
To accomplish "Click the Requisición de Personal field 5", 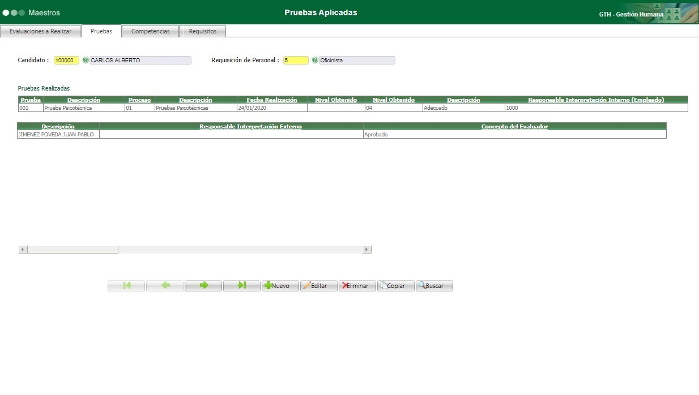I will (x=296, y=60).
